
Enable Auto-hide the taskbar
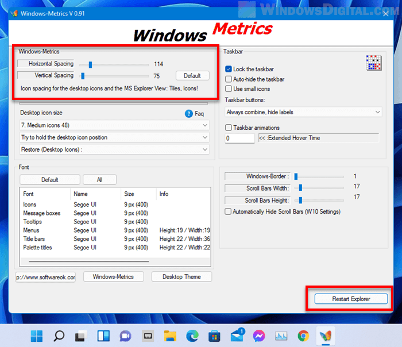(228, 79)
